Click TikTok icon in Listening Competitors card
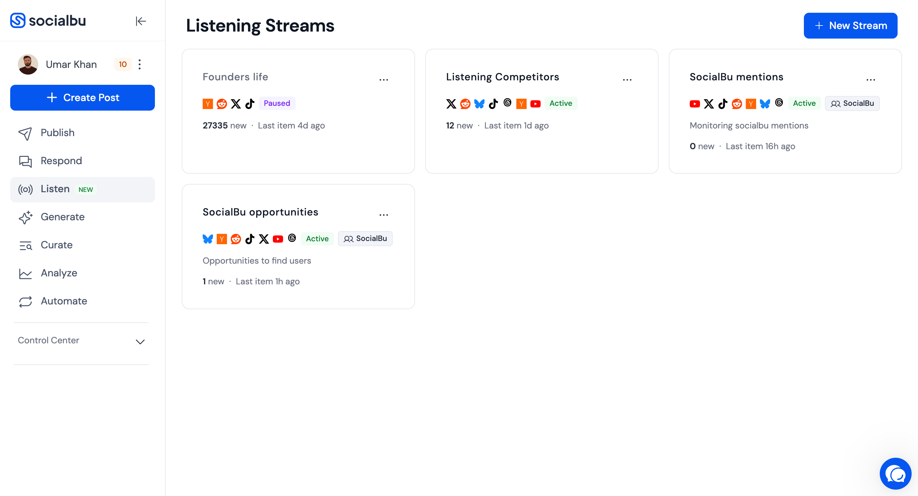Screen dimensions: 918x496 click(x=493, y=104)
